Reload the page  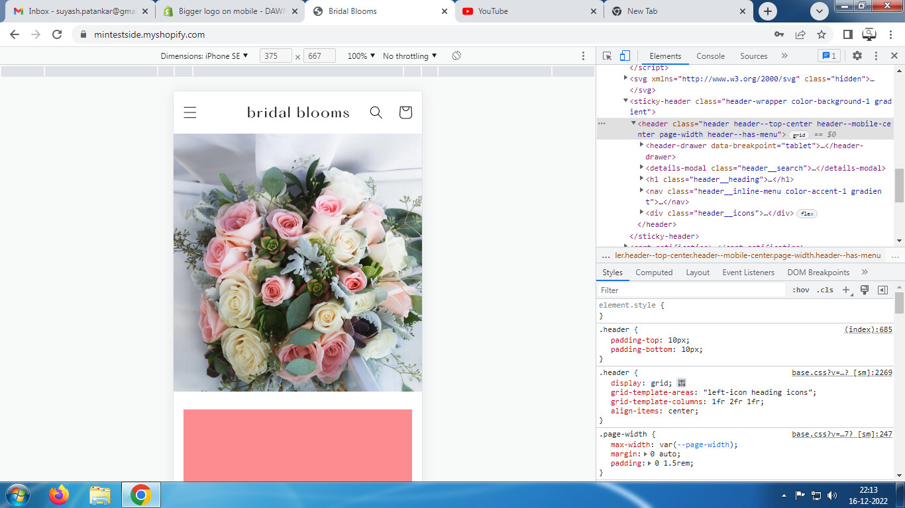(x=57, y=34)
